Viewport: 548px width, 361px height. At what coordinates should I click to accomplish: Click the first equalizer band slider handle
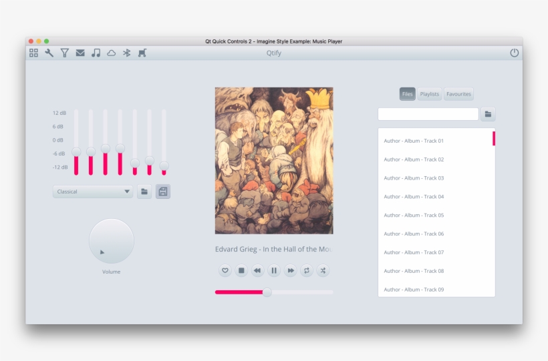(x=76, y=151)
